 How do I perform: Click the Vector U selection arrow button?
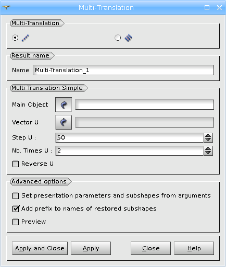(64, 122)
